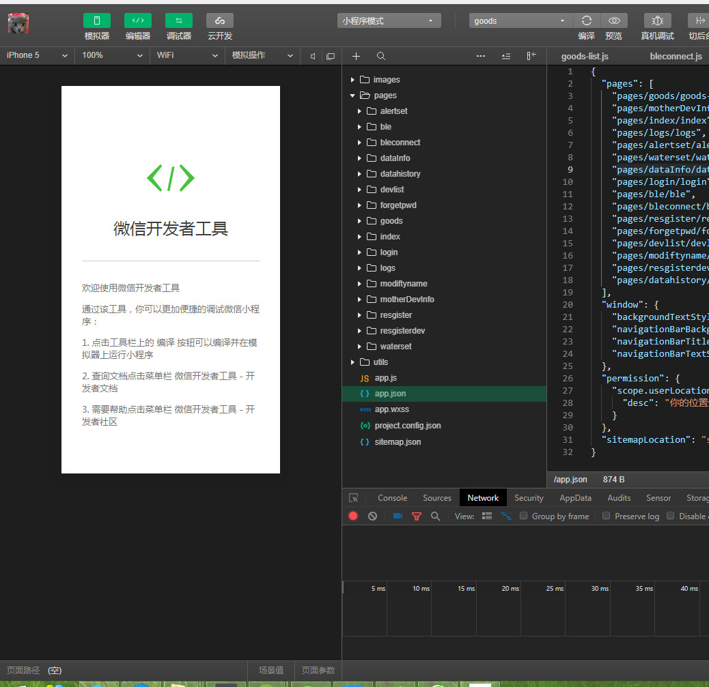Open the goods-list.js editor tab

coord(585,57)
